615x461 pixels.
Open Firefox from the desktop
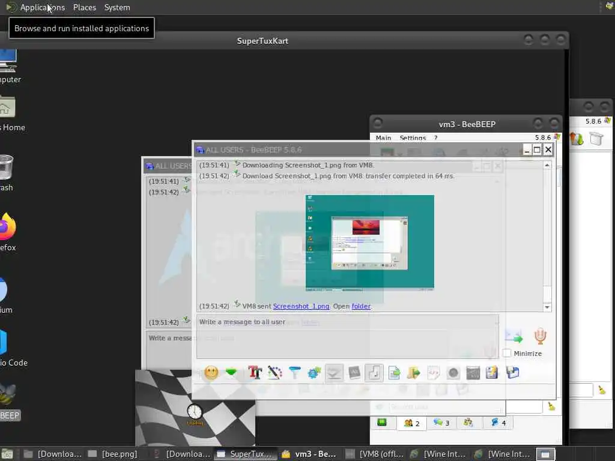8,232
